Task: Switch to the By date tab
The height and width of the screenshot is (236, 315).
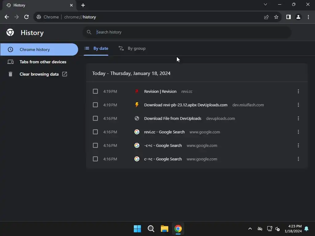Action: pyautogui.click(x=96, y=48)
